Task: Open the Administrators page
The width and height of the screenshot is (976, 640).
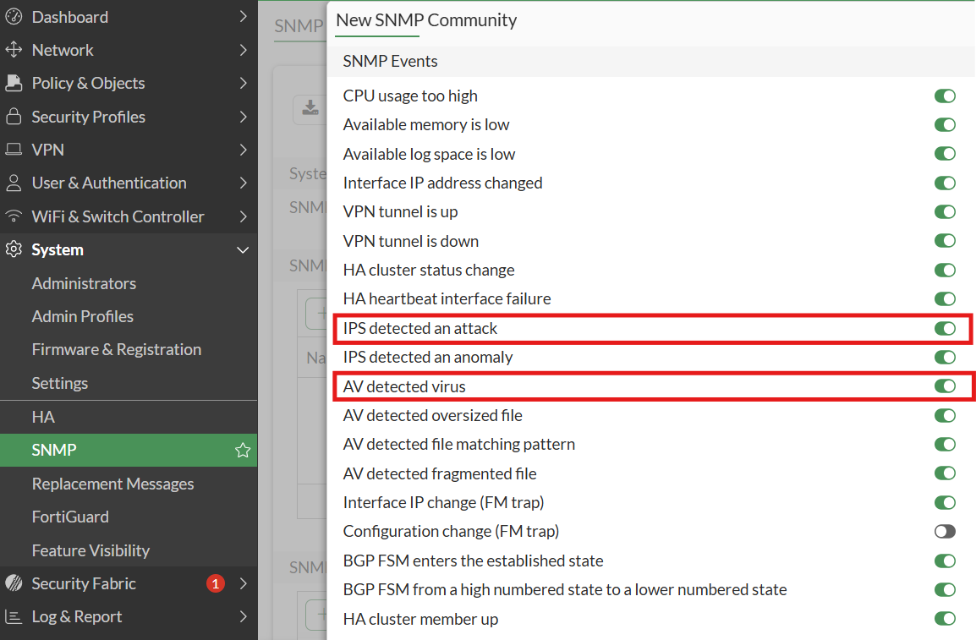Action: click(x=84, y=283)
